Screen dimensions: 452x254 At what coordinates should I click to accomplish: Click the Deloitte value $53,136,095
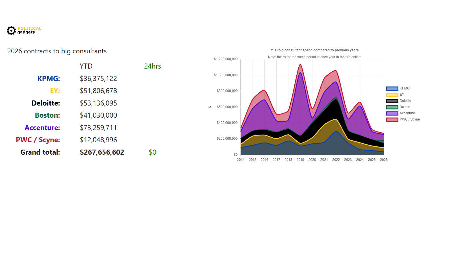coord(98,103)
